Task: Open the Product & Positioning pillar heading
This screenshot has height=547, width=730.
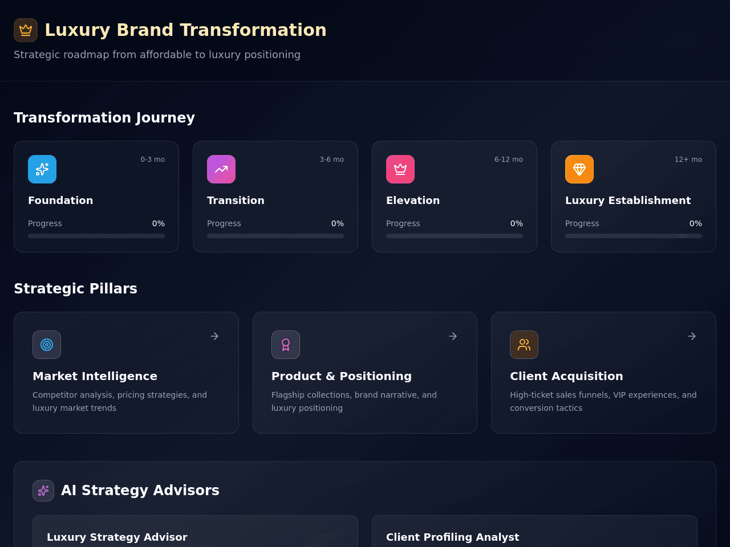Action: [342, 376]
